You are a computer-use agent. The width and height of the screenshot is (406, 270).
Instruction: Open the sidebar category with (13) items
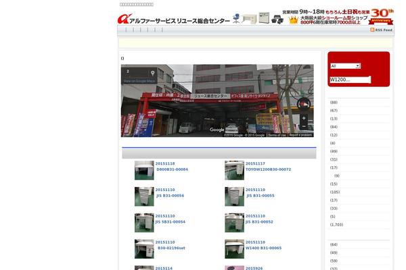click(x=334, y=119)
